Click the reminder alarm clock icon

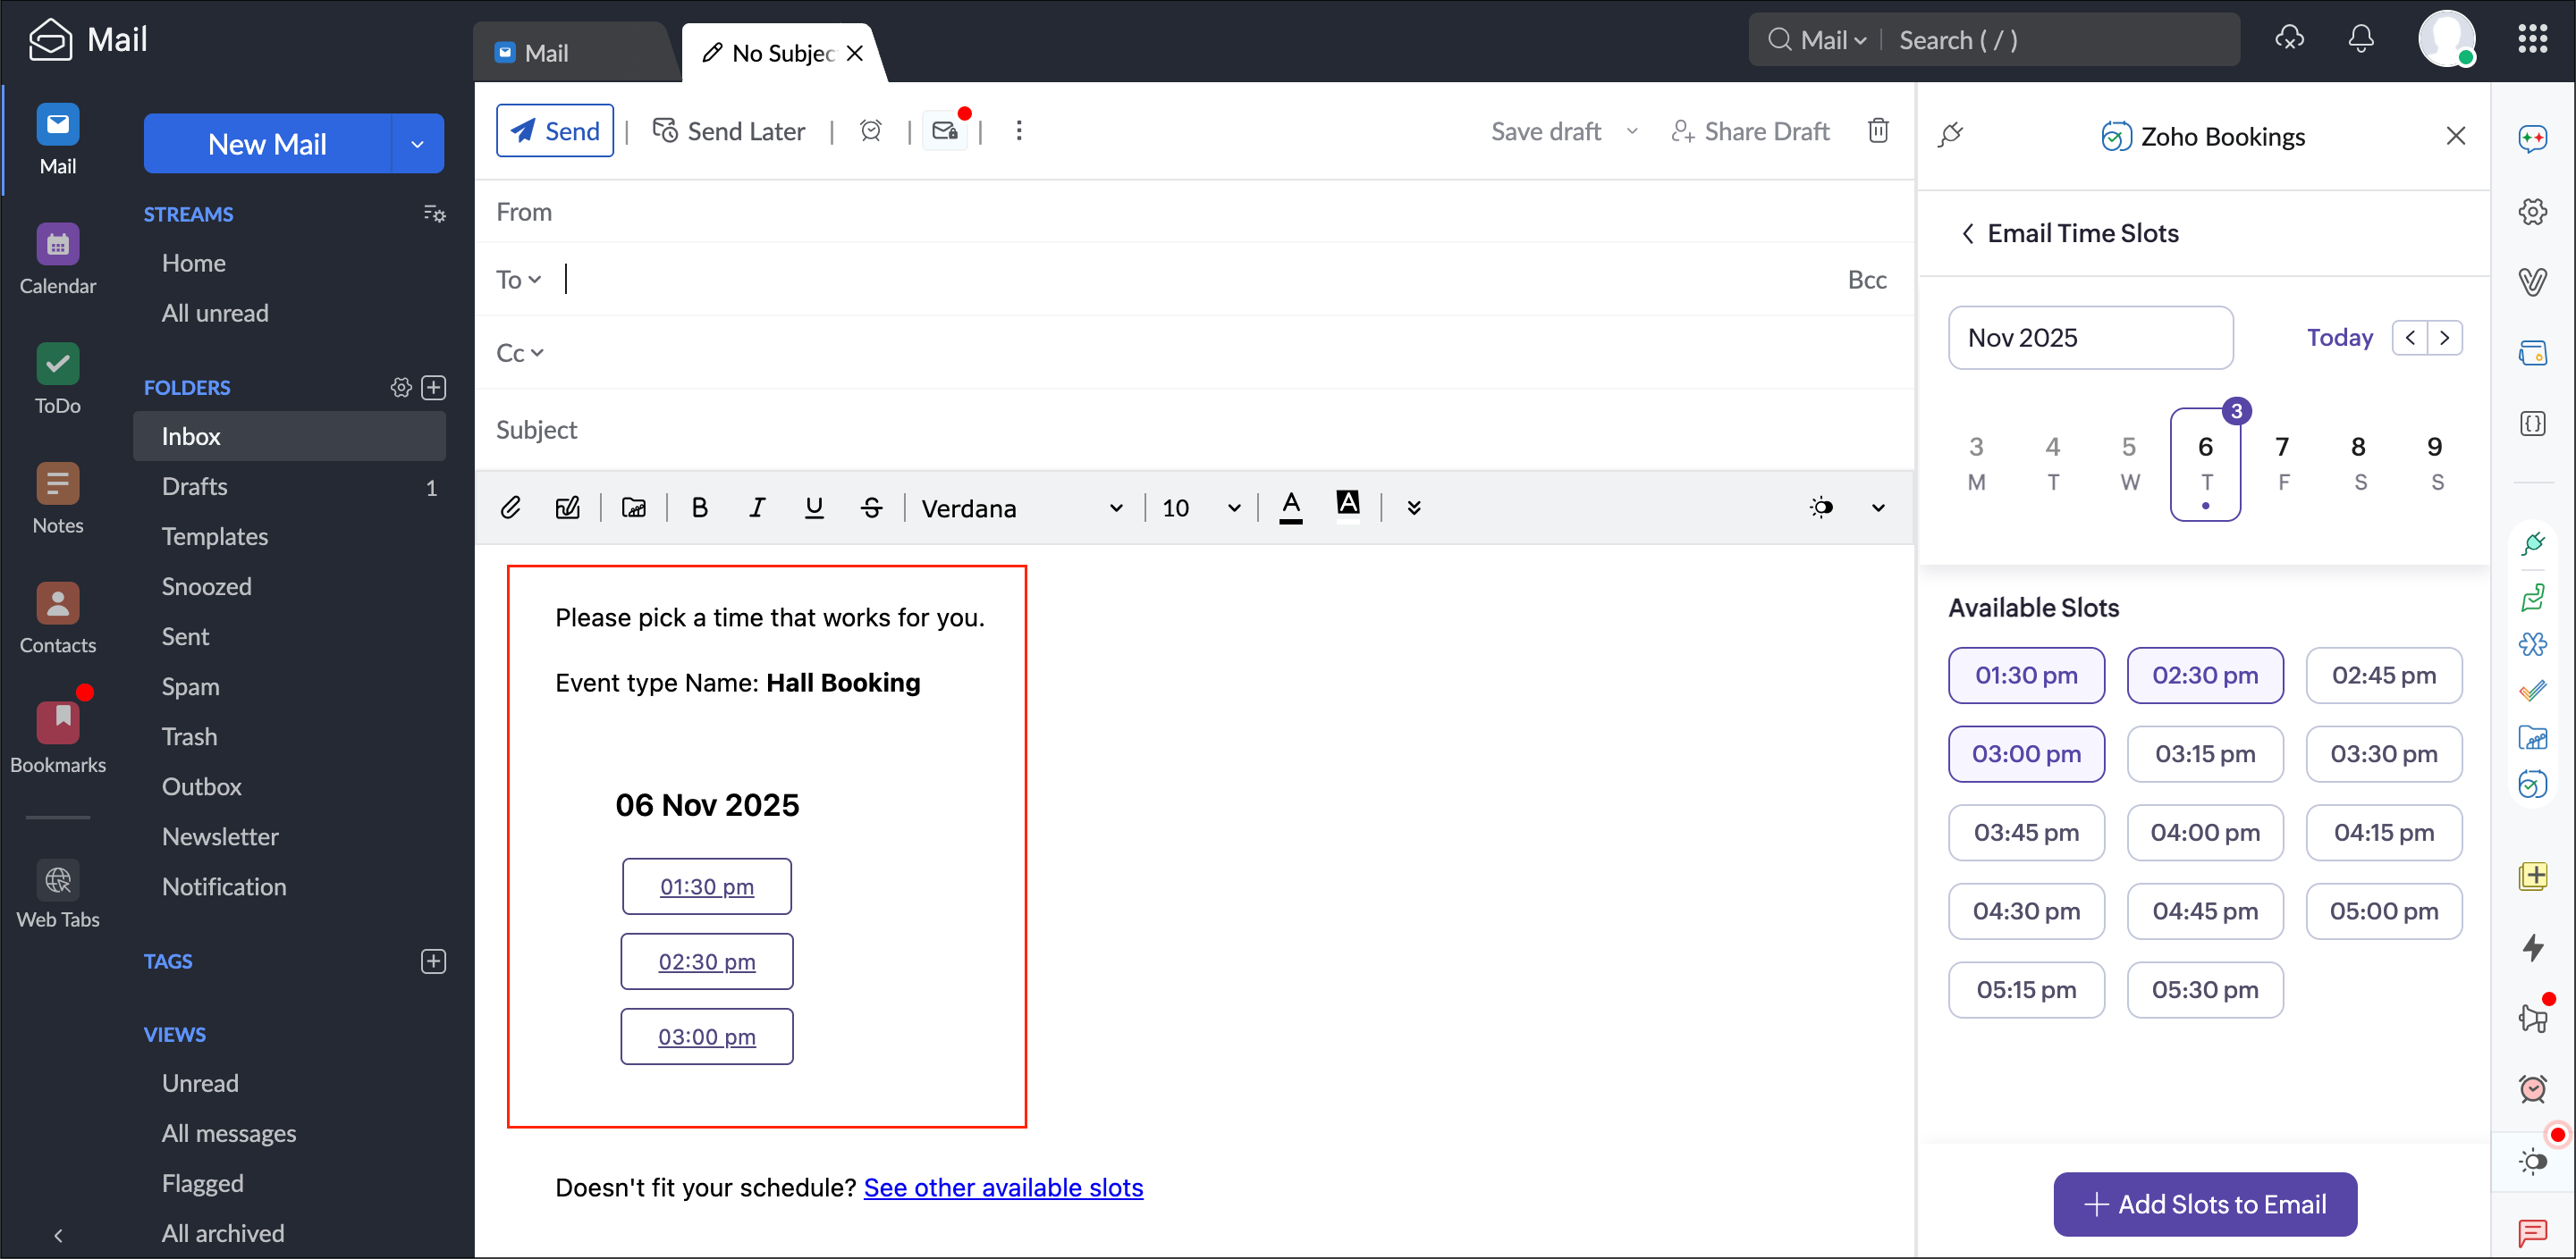click(870, 130)
